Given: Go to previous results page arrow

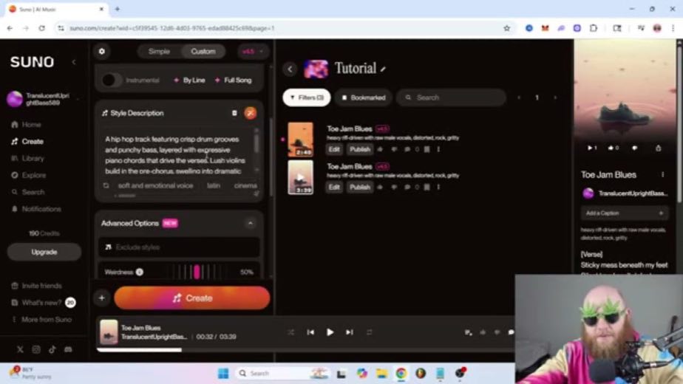Looking at the screenshot, I should (x=519, y=97).
